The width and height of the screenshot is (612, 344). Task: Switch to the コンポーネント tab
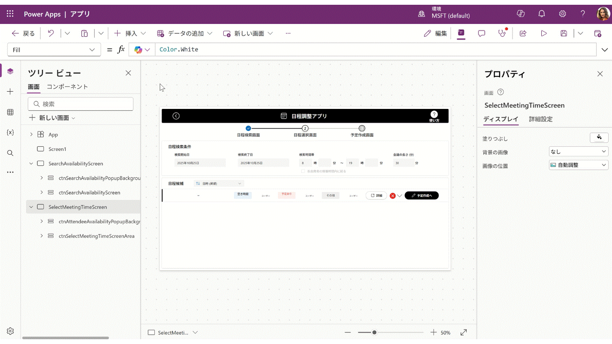pos(67,86)
